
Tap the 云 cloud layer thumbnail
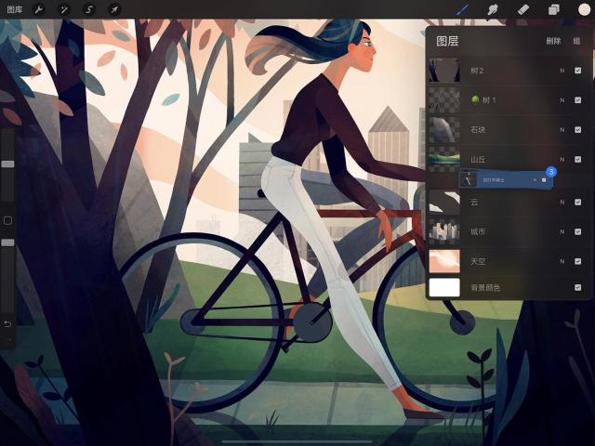point(444,203)
